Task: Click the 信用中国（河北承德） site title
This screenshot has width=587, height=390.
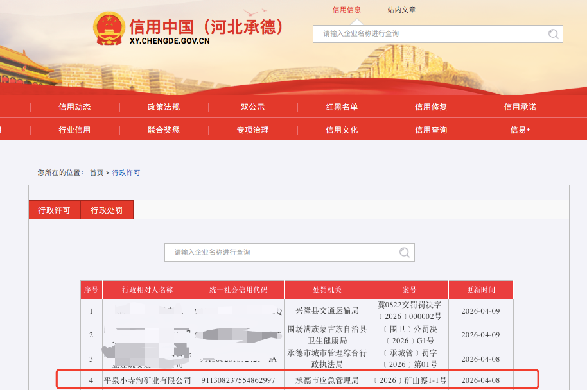Action: pos(206,27)
